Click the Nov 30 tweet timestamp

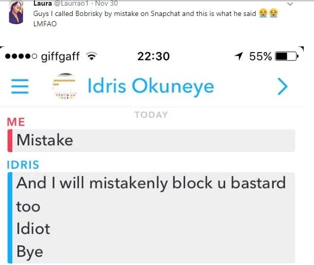[x=106, y=3]
